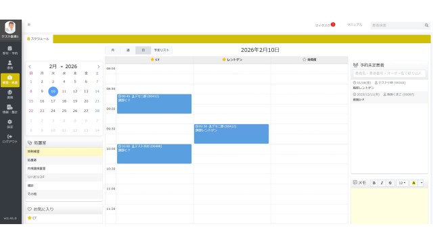Screen dimensions: 433x243
Task: Open the 09:30 レントゲン appointment block
Action: click(231, 134)
